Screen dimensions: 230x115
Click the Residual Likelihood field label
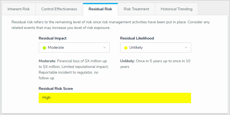(x=137, y=38)
